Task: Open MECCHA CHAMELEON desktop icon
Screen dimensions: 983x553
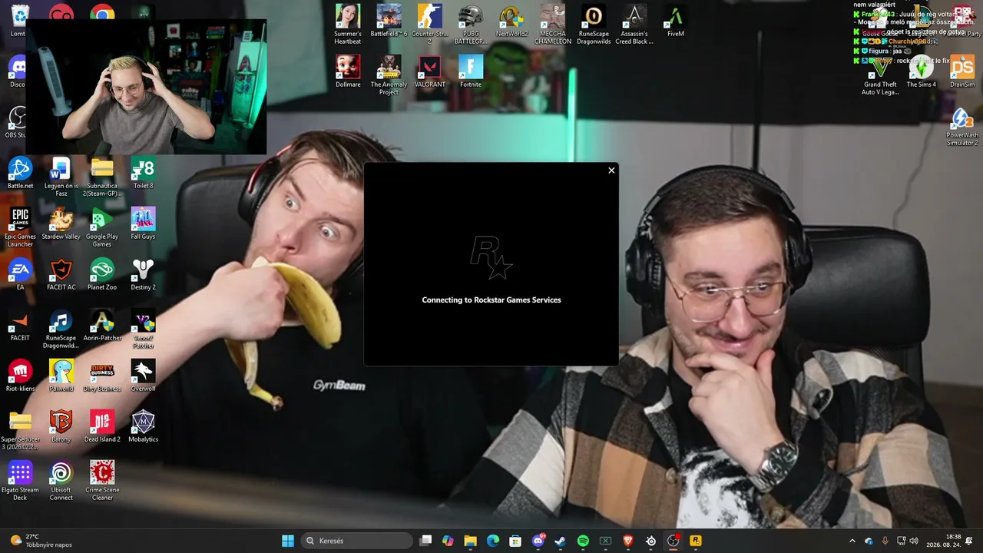Action: point(553,25)
